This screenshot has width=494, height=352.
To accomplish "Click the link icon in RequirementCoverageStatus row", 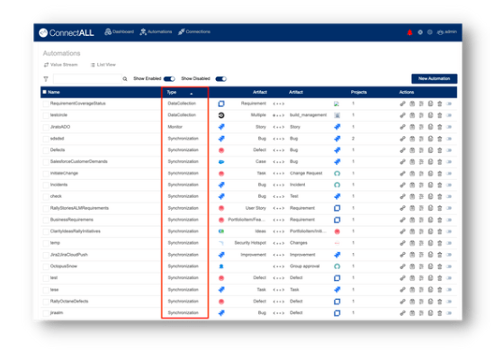I will click(402, 104).
